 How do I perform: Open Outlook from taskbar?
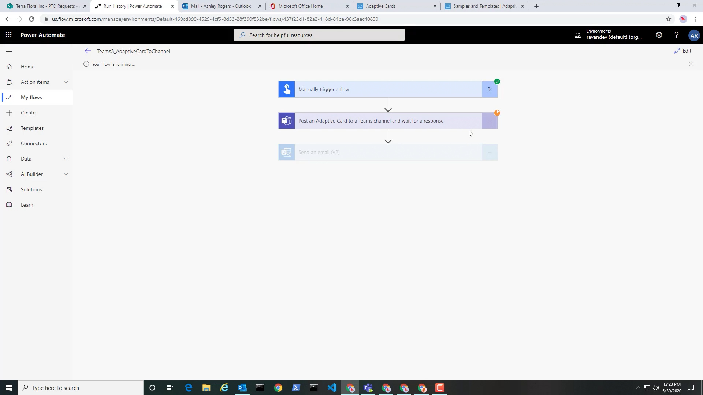click(x=242, y=388)
